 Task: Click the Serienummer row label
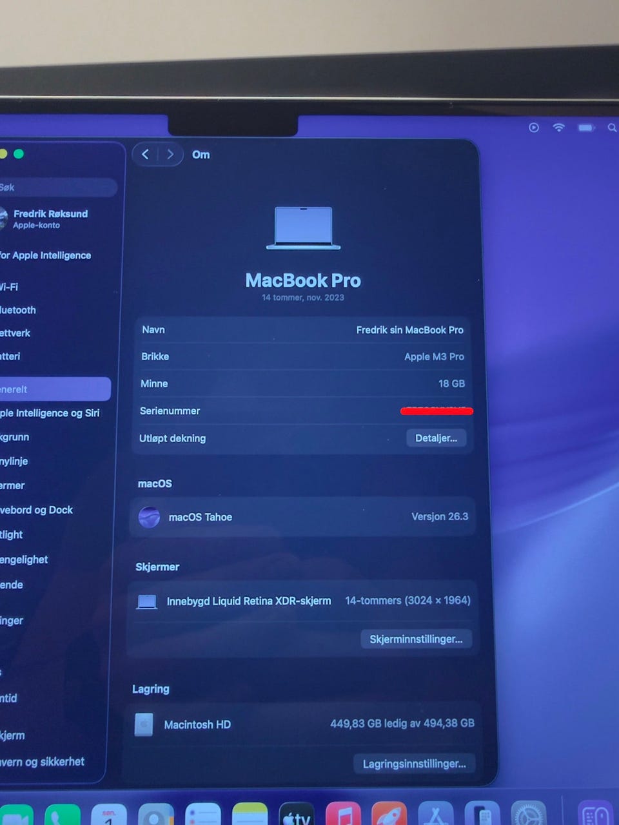click(x=170, y=411)
